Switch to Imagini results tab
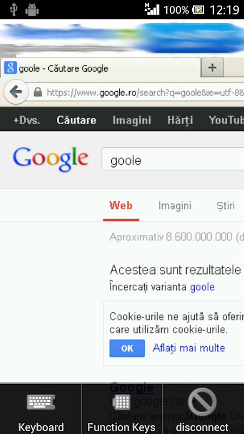This screenshot has width=244, height=434. (175, 206)
